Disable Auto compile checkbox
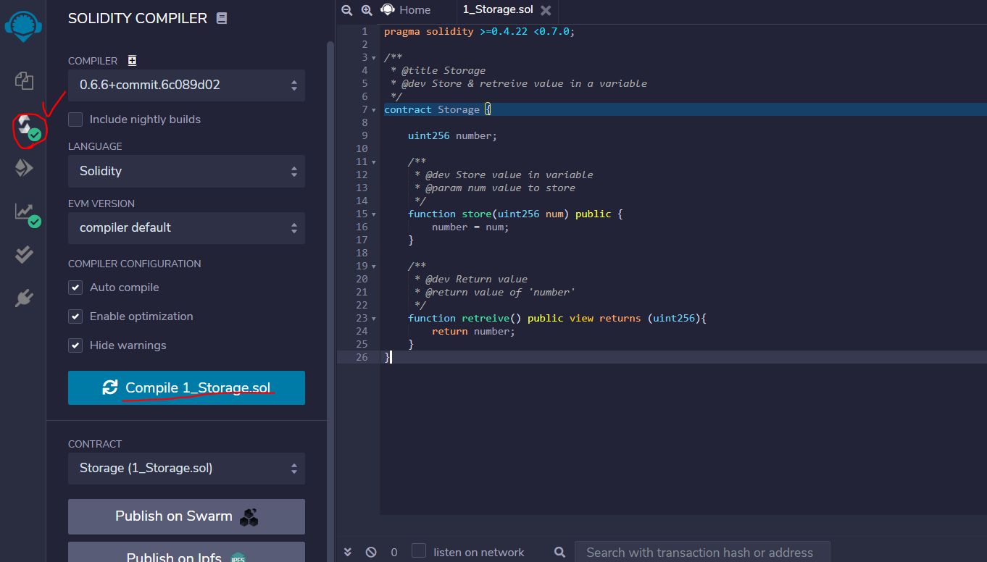The height and width of the screenshot is (562, 987). 75,288
